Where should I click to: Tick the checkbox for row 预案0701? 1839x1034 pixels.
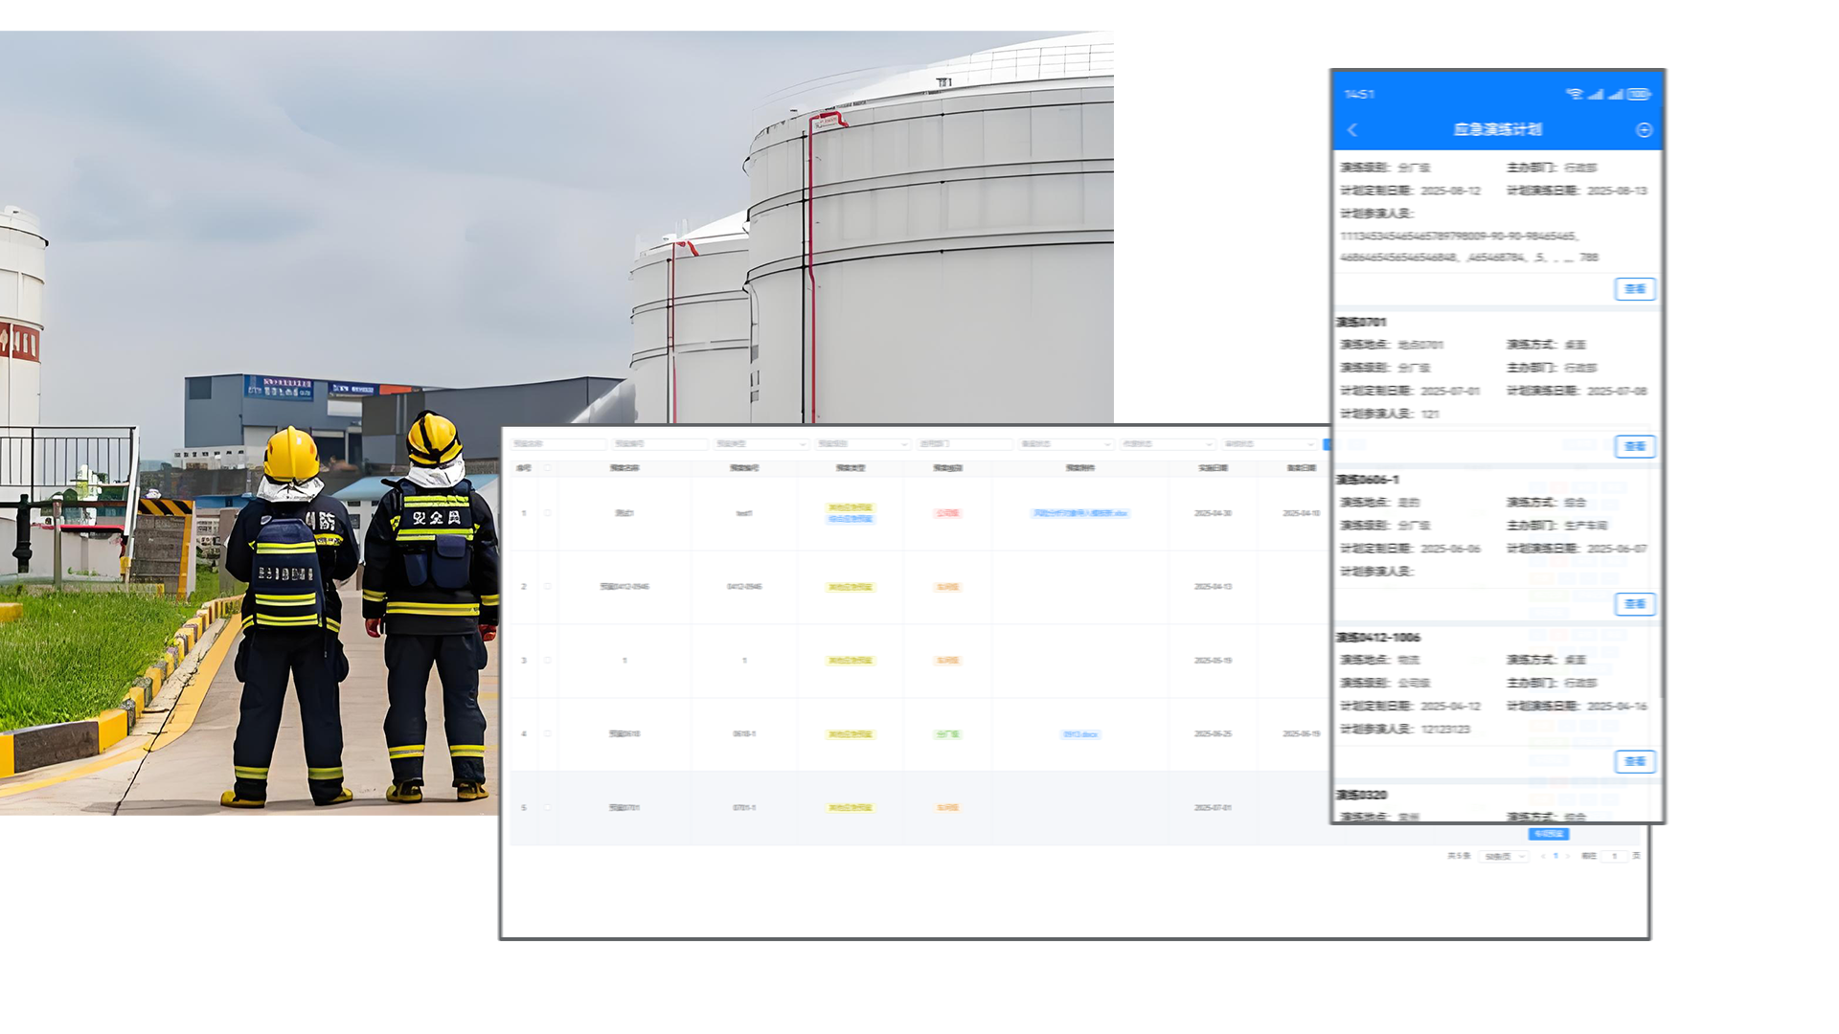(548, 808)
